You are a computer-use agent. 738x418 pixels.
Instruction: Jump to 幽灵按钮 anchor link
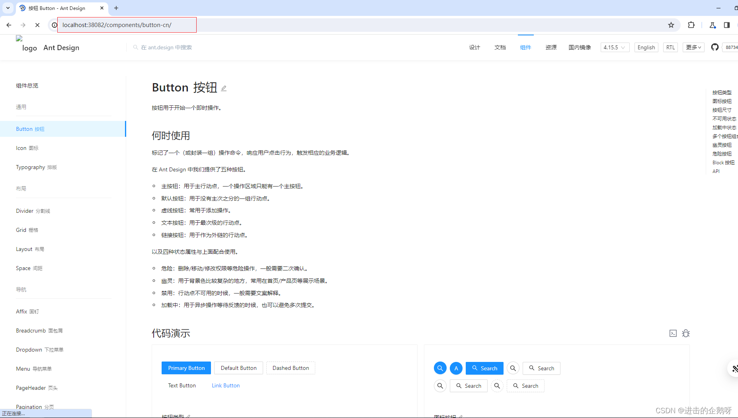[x=722, y=145]
